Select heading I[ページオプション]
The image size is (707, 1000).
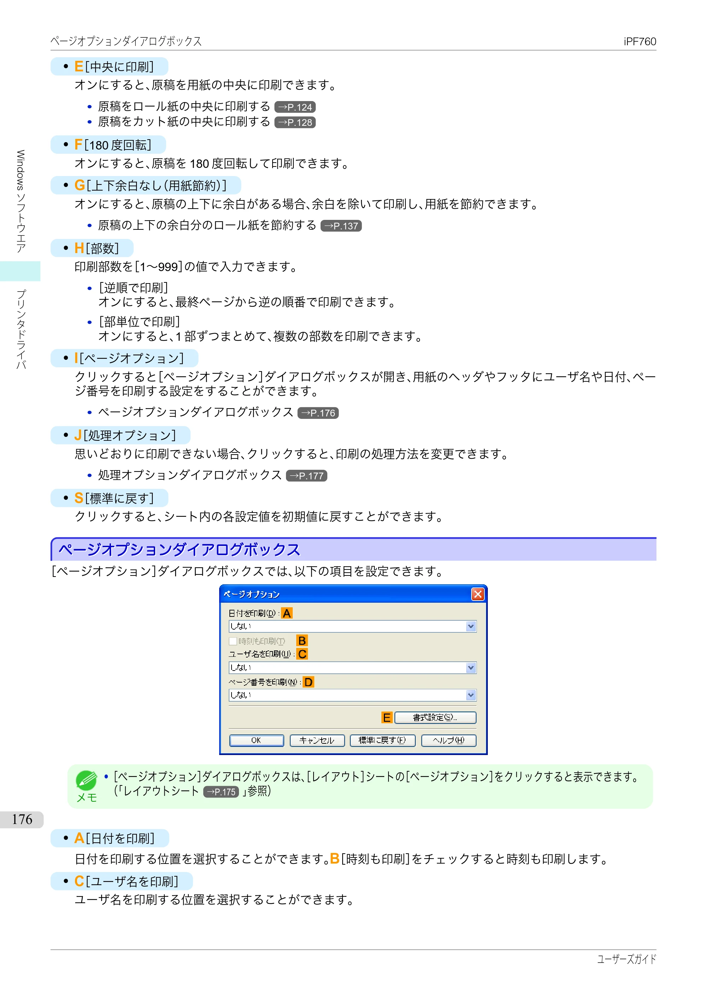124,358
